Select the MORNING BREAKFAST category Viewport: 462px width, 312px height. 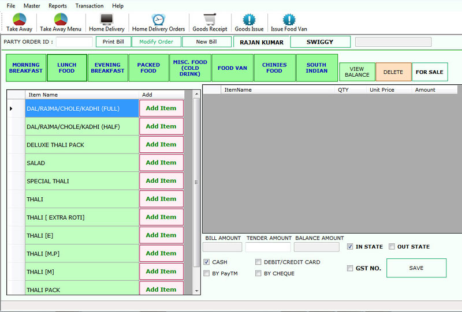click(26, 68)
